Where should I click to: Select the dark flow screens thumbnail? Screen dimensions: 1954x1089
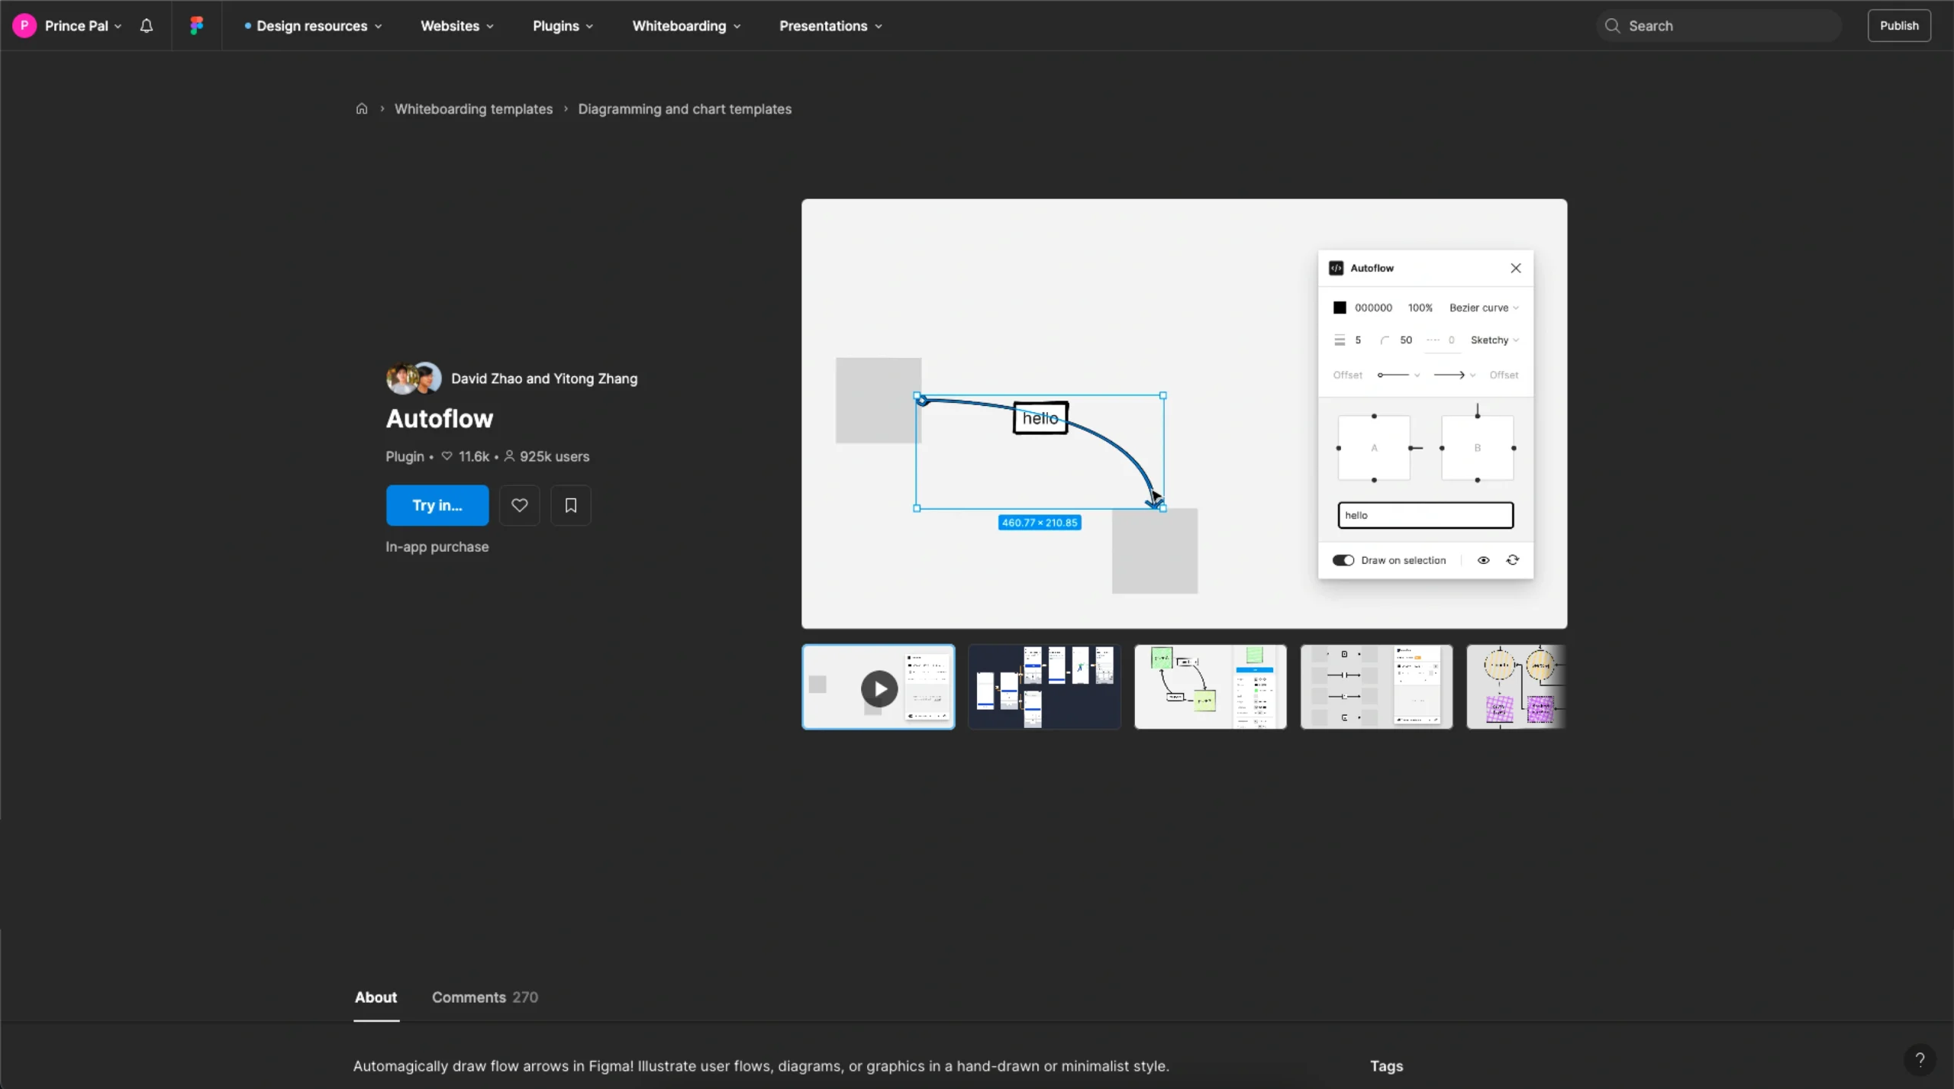[x=1044, y=688]
